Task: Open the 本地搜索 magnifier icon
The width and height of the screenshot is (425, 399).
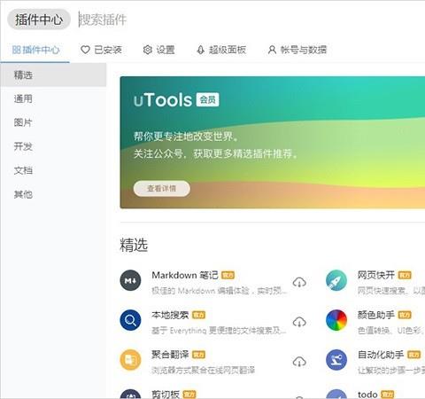Action: 130,320
